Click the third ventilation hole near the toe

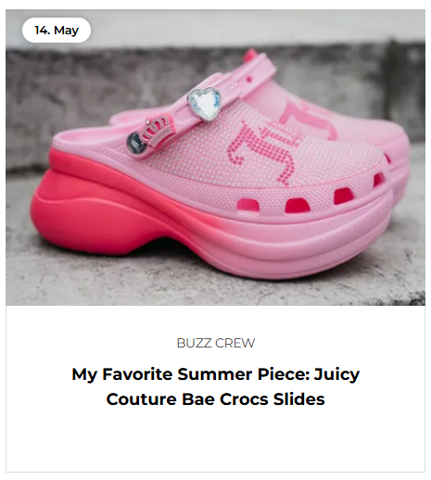pos(343,196)
